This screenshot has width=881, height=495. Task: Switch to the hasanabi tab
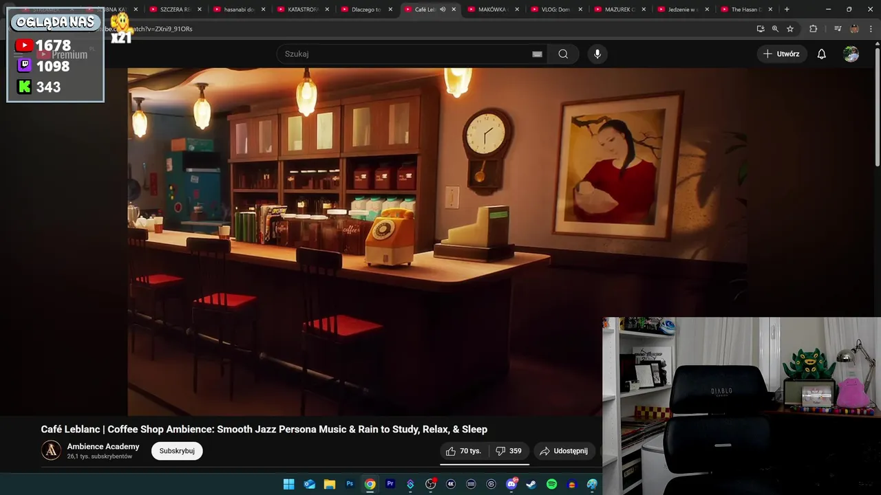[239, 10]
